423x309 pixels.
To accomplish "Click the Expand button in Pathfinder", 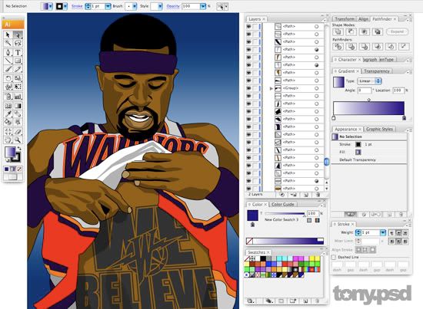I will (x=397, y=31).
